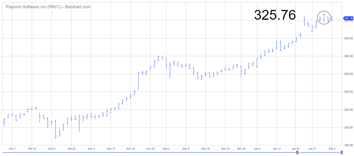Click the Nov 4 date label
The height and width of the screenshot is (156, 354).
tap(91, 149)
